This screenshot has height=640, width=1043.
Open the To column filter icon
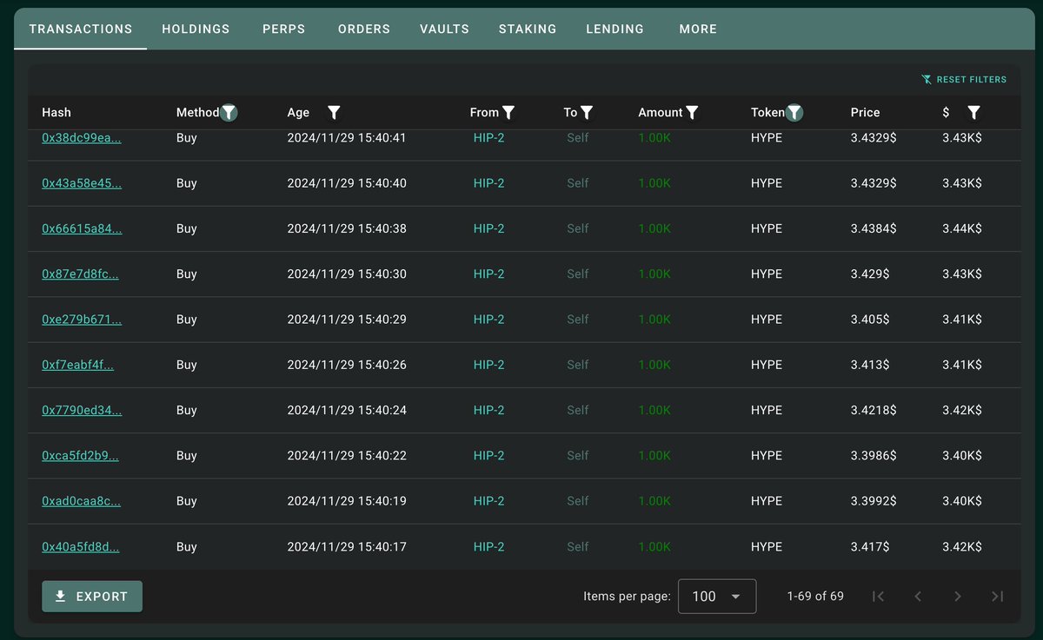[587, 112]
